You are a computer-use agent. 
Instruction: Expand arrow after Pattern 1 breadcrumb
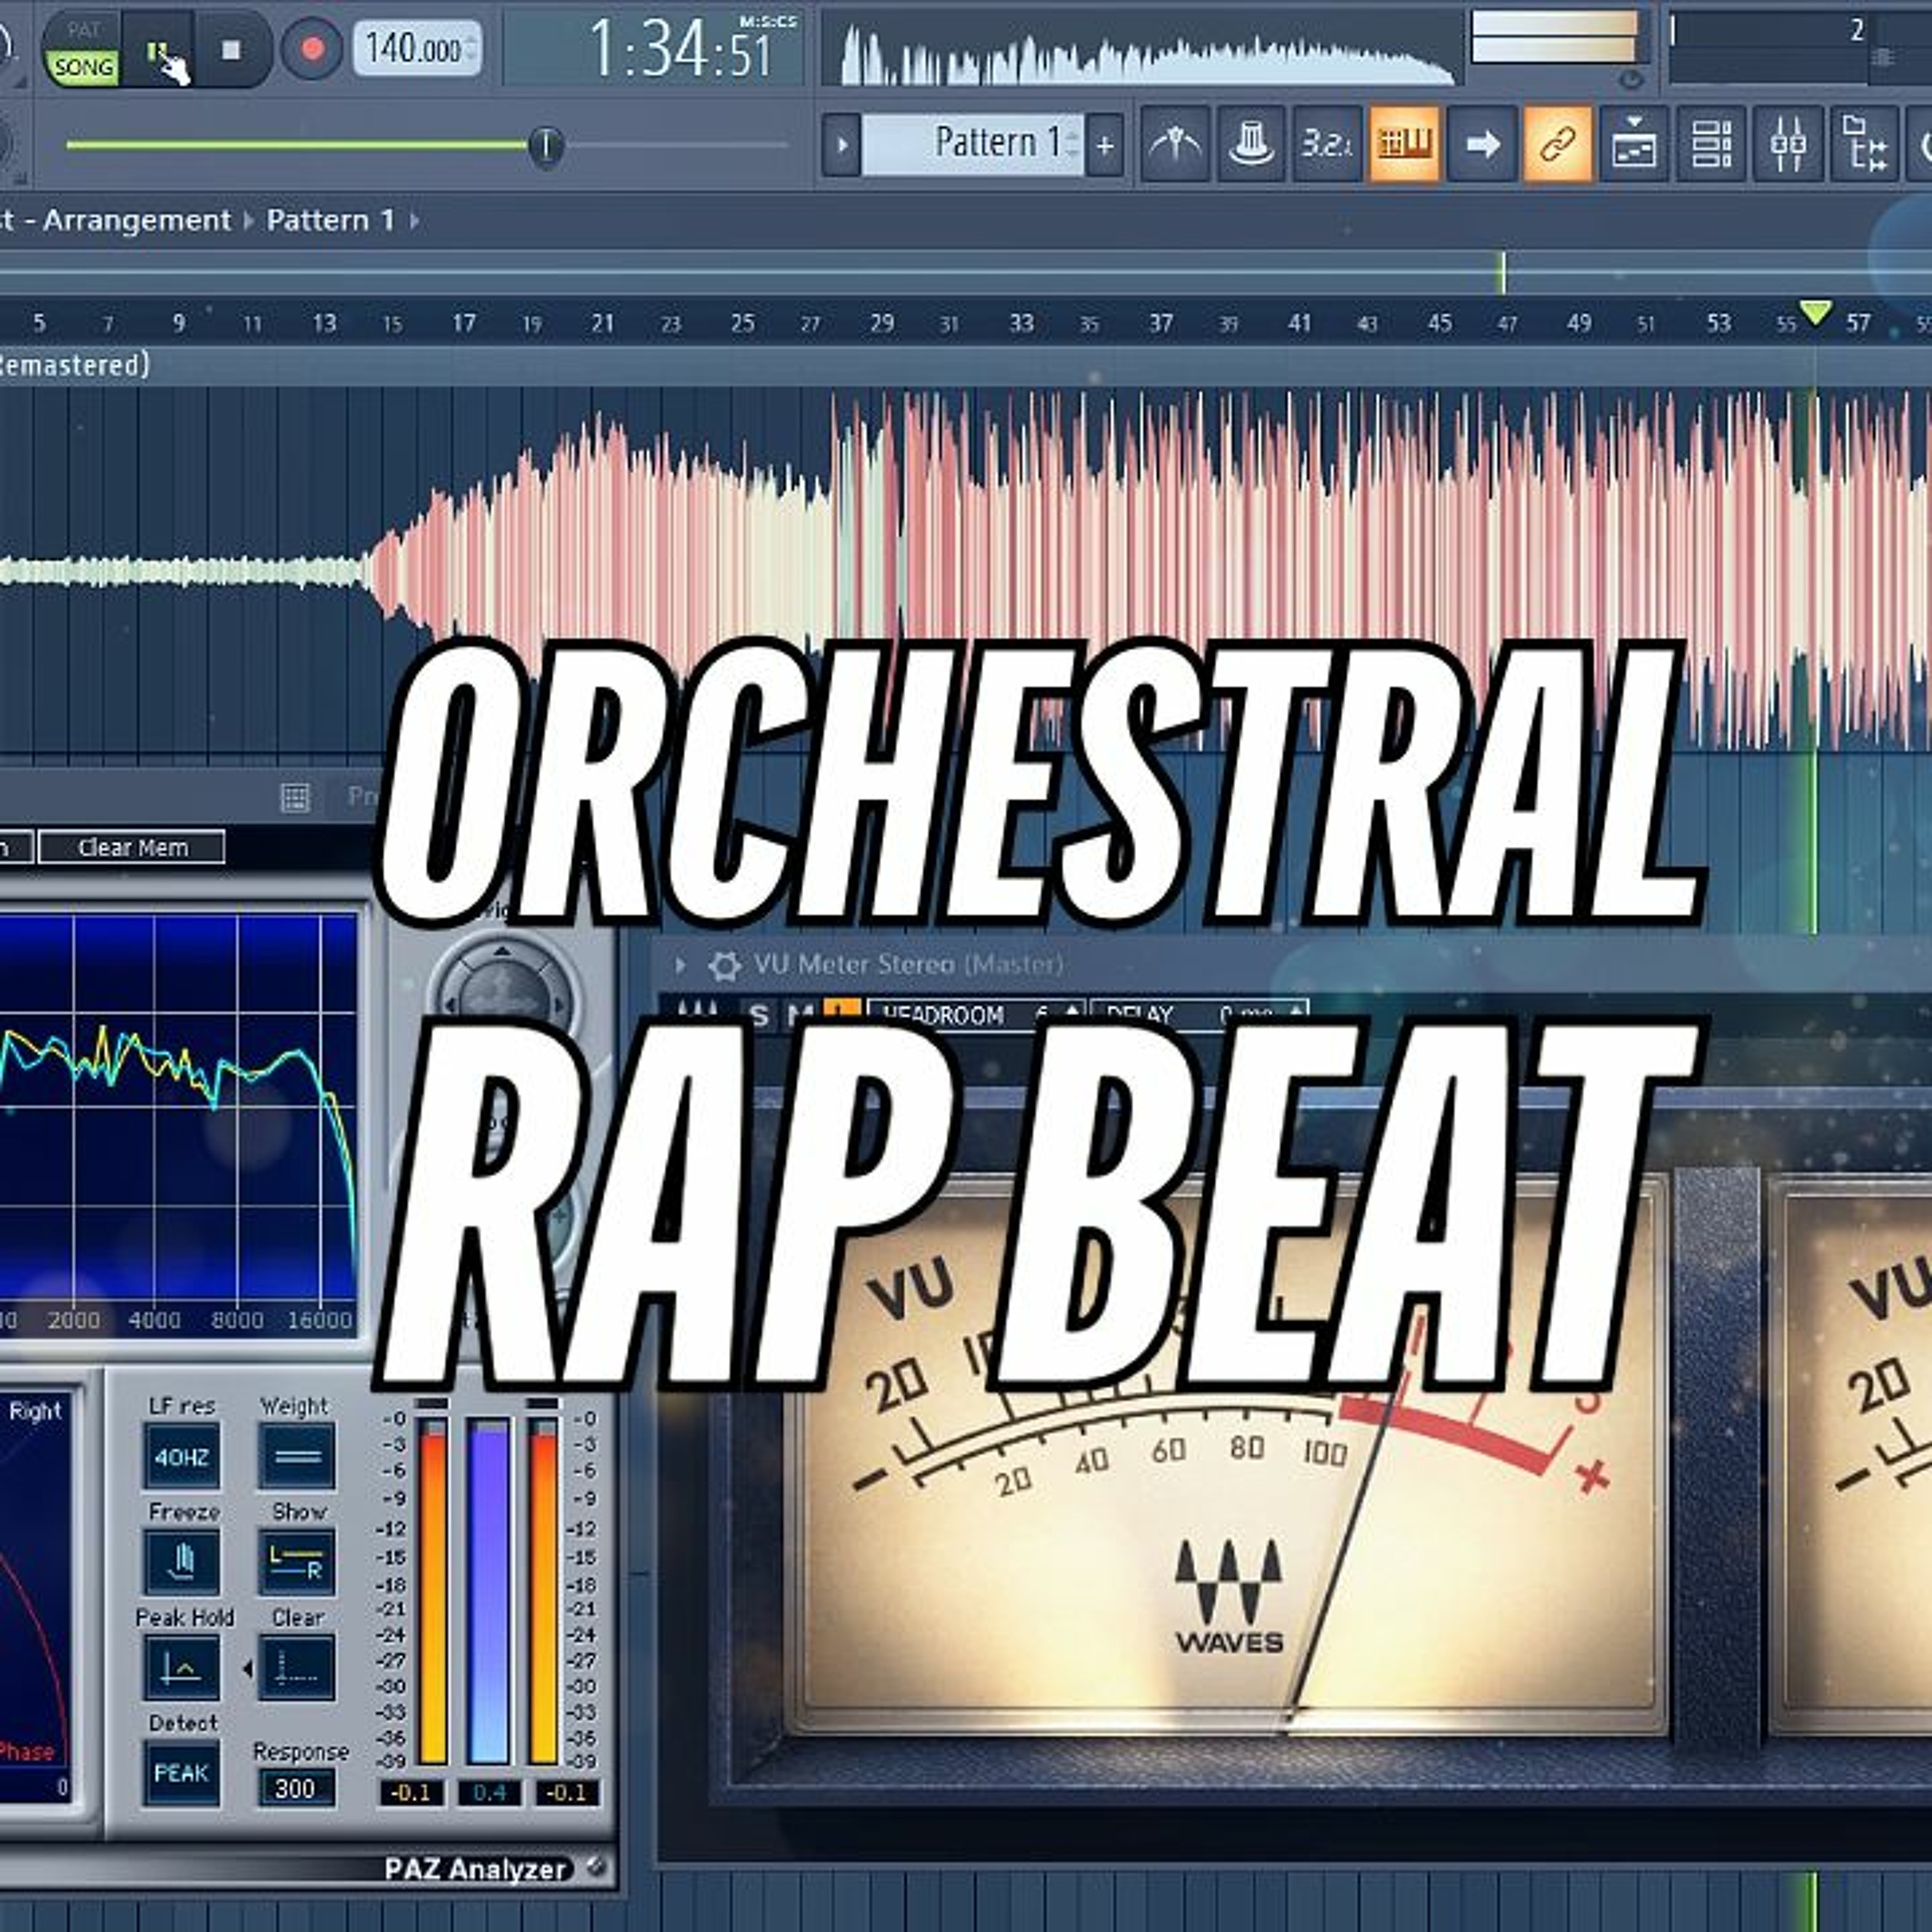[414, 220]
